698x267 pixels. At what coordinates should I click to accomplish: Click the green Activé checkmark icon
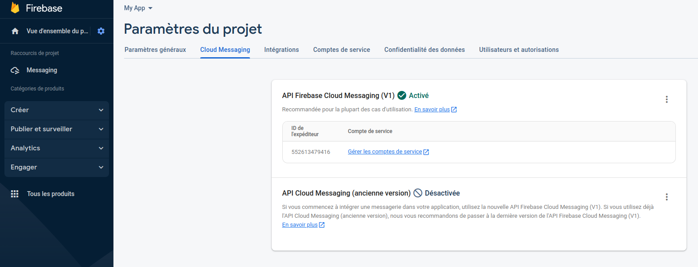pyautogui.click(x=402, y=95)
